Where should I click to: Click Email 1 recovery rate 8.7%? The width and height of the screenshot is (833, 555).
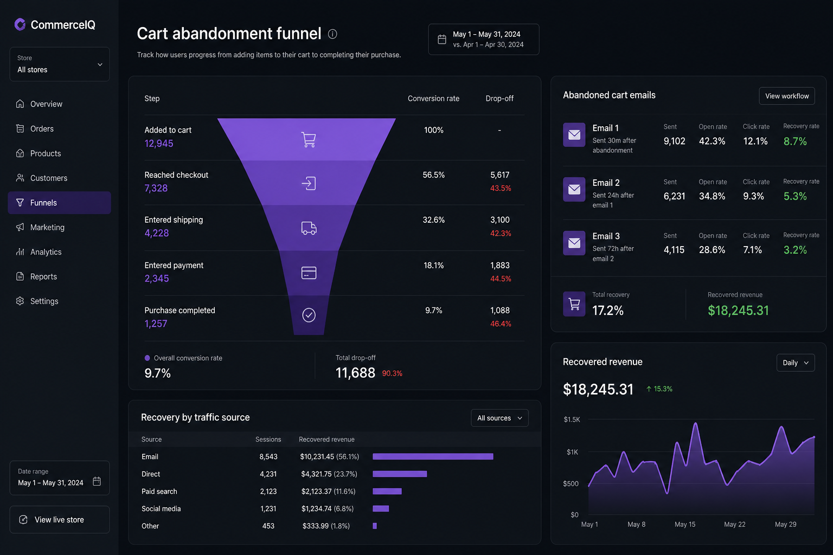(x=795, y=141)
